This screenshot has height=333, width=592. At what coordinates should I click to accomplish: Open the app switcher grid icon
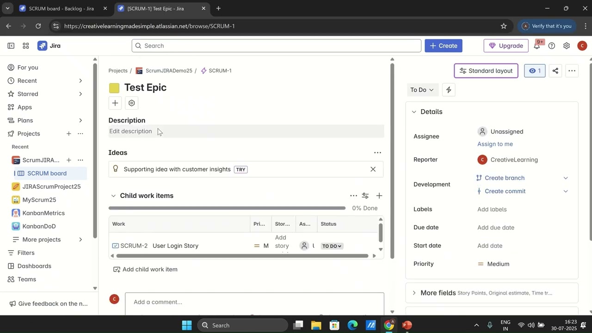(26, 46)
